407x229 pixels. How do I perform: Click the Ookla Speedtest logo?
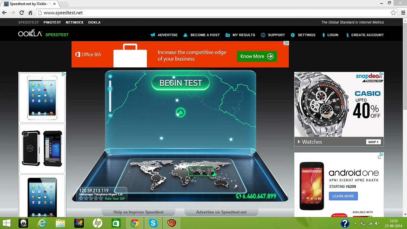[43, 34]
